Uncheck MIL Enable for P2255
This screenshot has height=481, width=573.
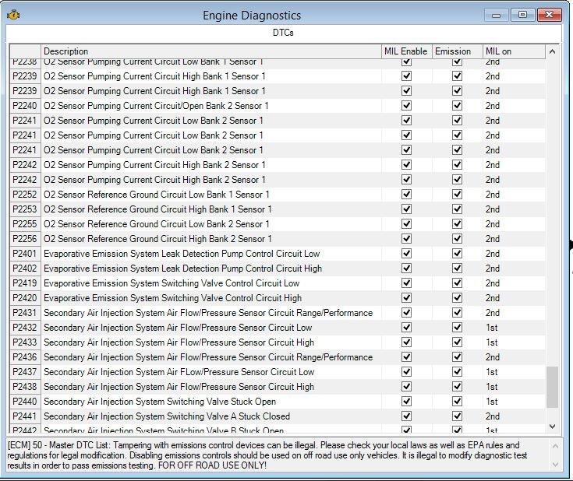tap(406, 224)
